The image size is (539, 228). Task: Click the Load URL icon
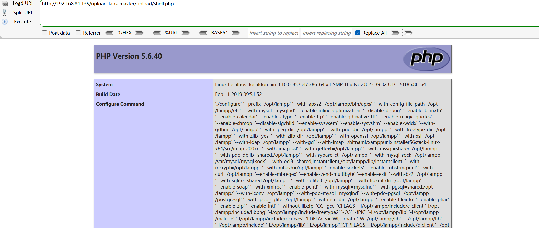pos(5,3)
